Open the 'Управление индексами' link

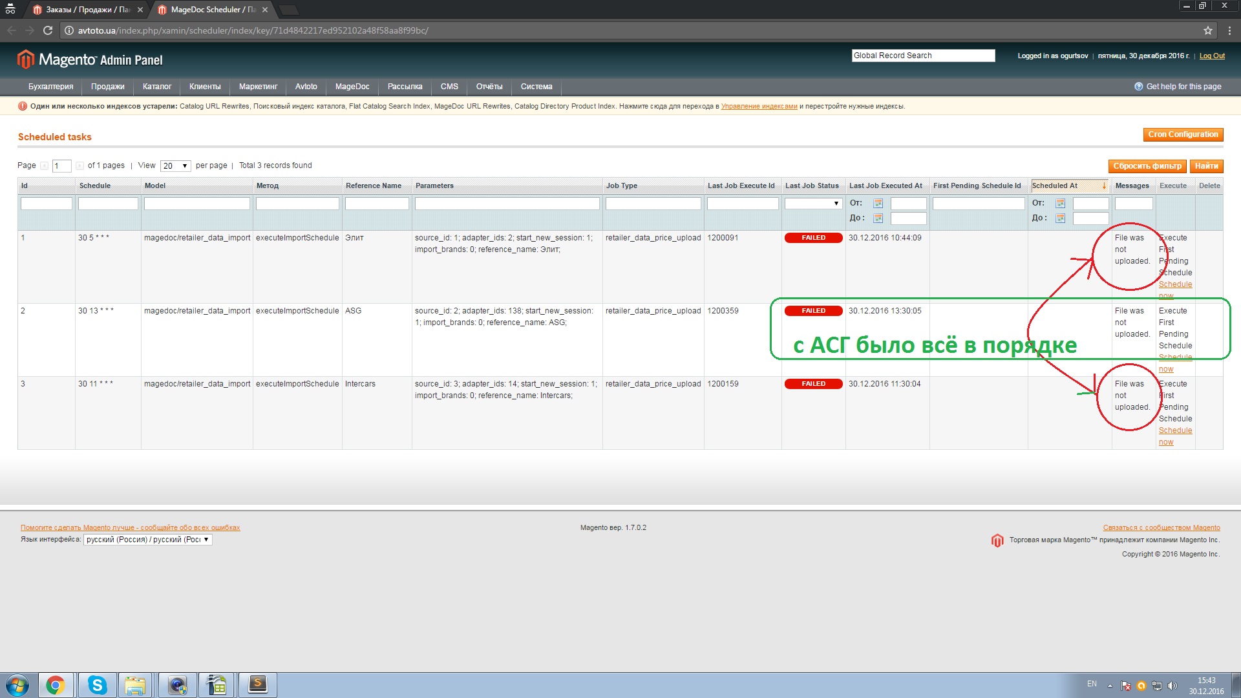(759, 107)
